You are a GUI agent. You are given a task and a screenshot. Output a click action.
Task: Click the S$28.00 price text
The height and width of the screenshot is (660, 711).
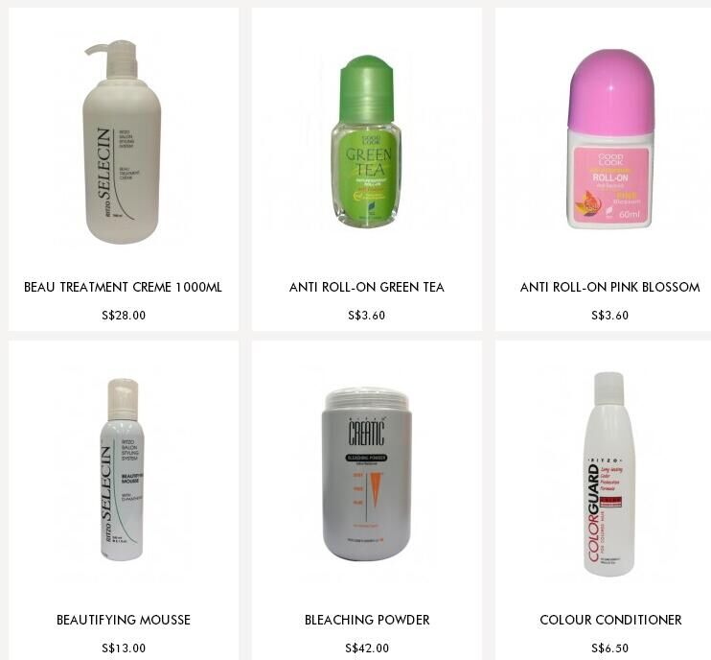[124, 316]
